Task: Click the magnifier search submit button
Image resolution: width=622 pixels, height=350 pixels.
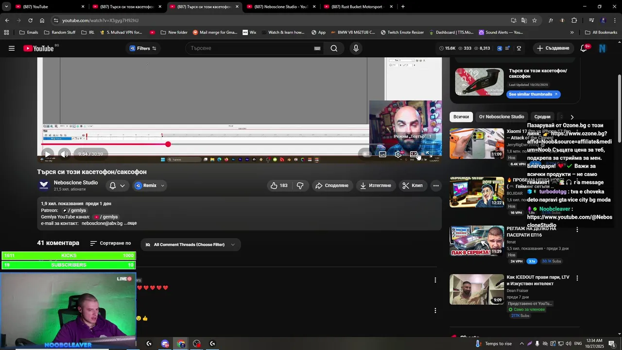Action: (334, 48)
